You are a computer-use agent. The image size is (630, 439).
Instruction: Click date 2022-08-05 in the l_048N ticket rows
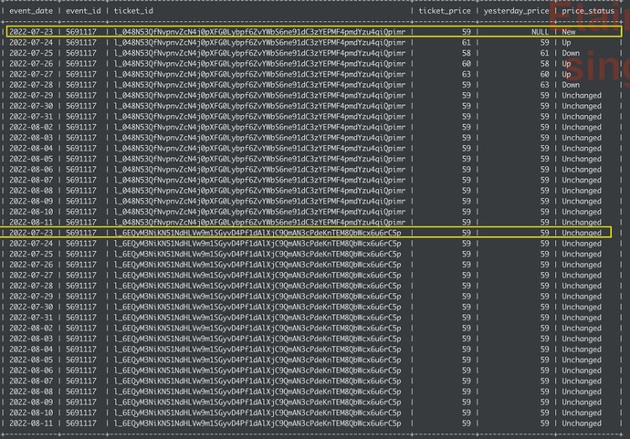pyautogui.click(x=31, y=159)
